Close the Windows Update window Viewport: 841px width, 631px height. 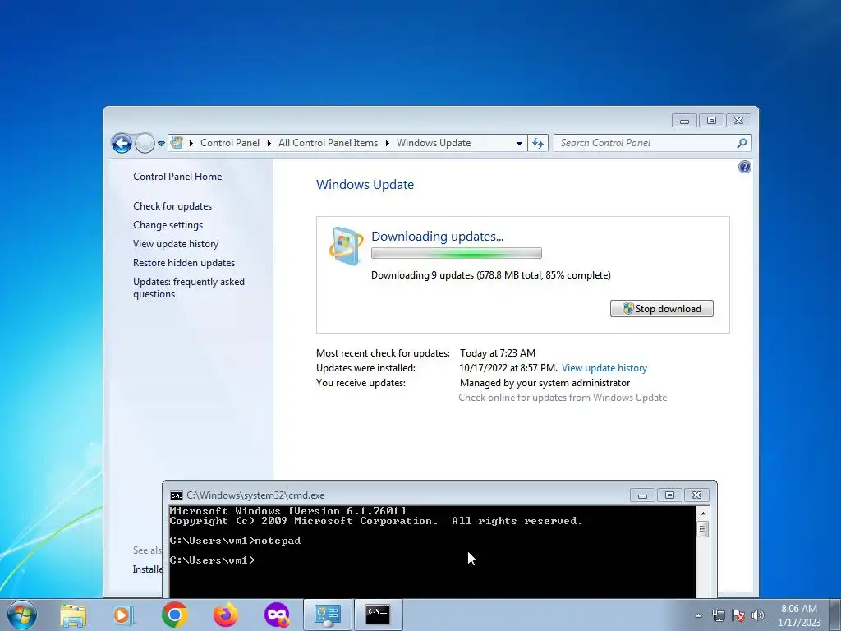click(x=738, y=121)
